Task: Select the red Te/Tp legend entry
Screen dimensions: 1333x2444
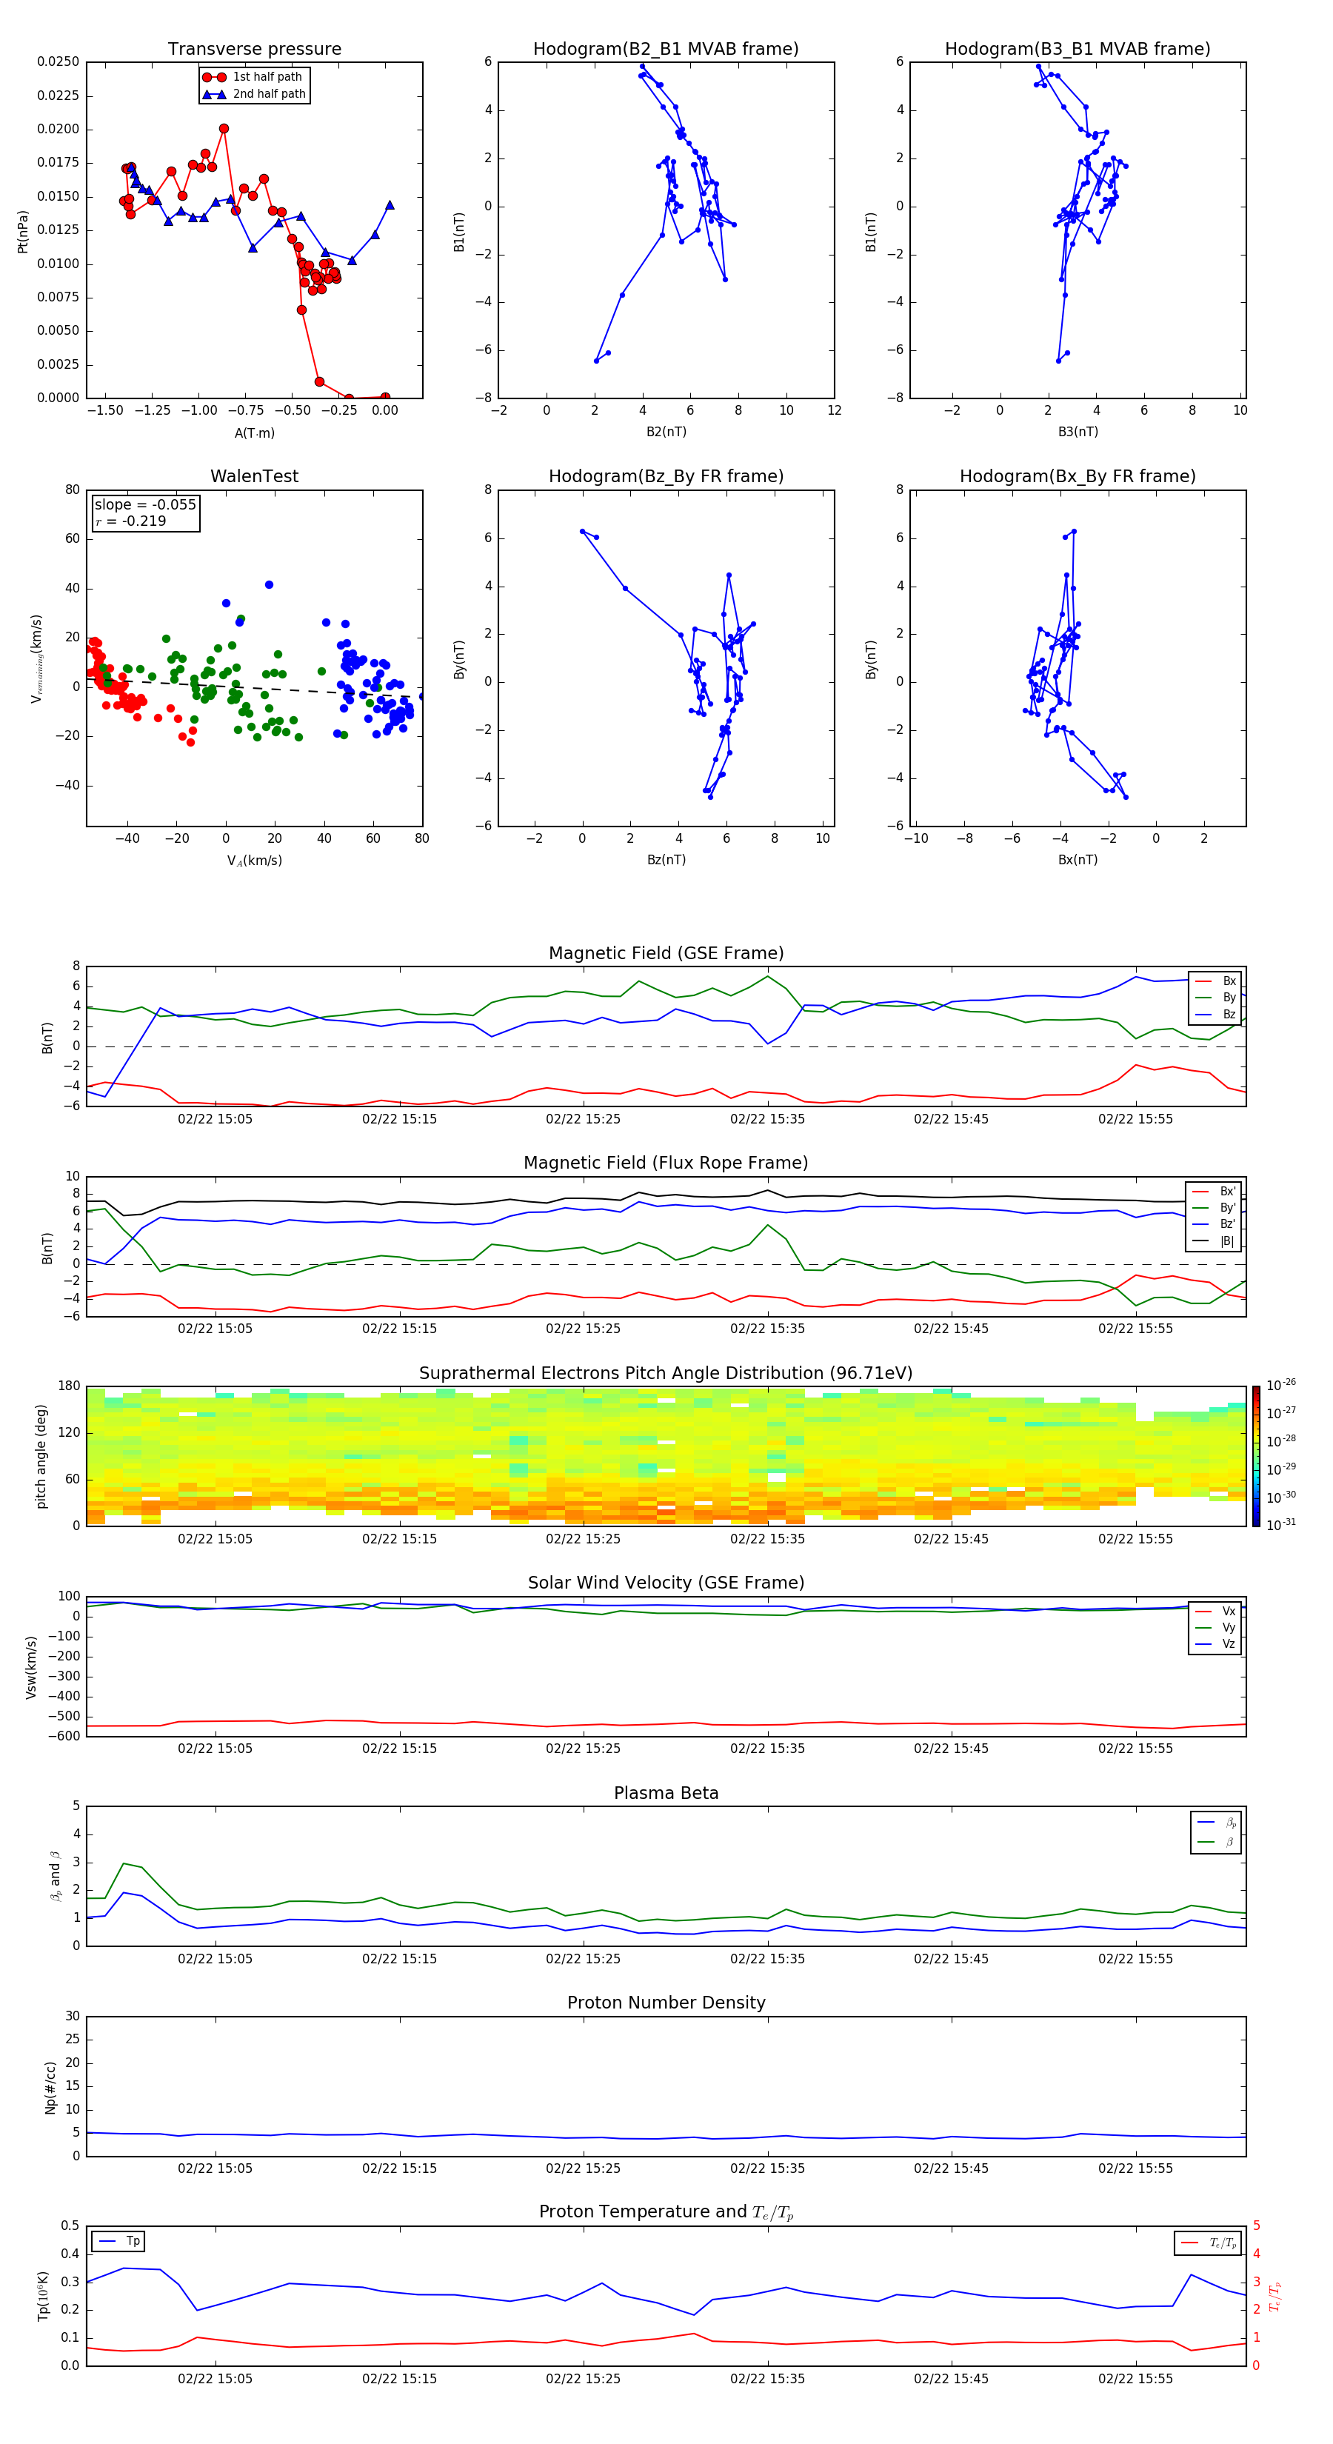Action: [1208, 2243]
